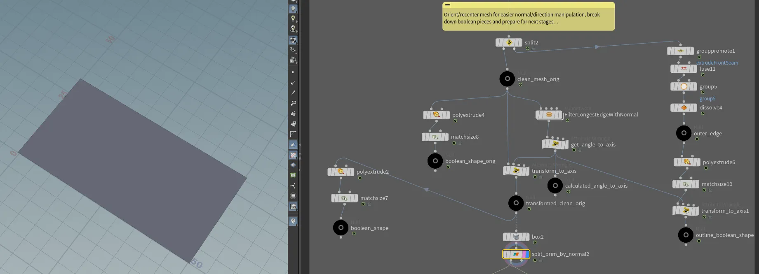
Task: Collapse the yellow sticky note
Action: [x=447, y=5]
